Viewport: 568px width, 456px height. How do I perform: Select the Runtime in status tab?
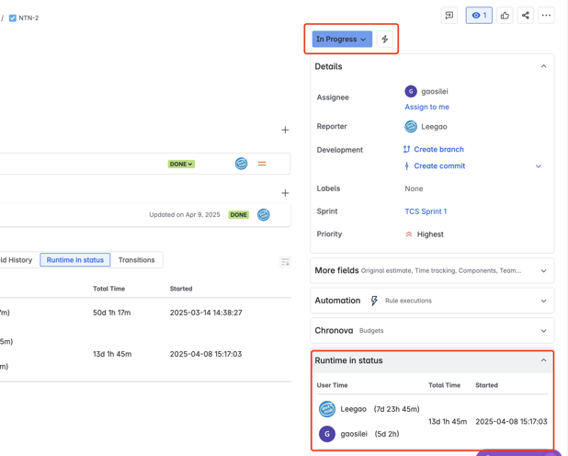[75, 260]
